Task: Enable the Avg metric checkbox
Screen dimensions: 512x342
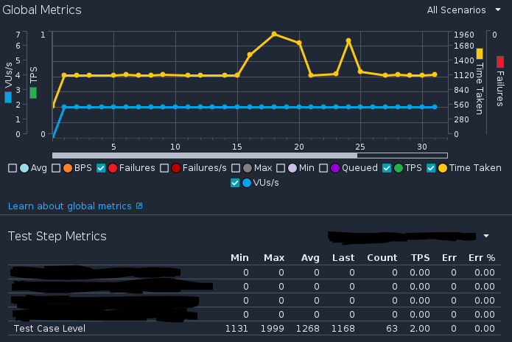Action: click(x=13, y=168)
